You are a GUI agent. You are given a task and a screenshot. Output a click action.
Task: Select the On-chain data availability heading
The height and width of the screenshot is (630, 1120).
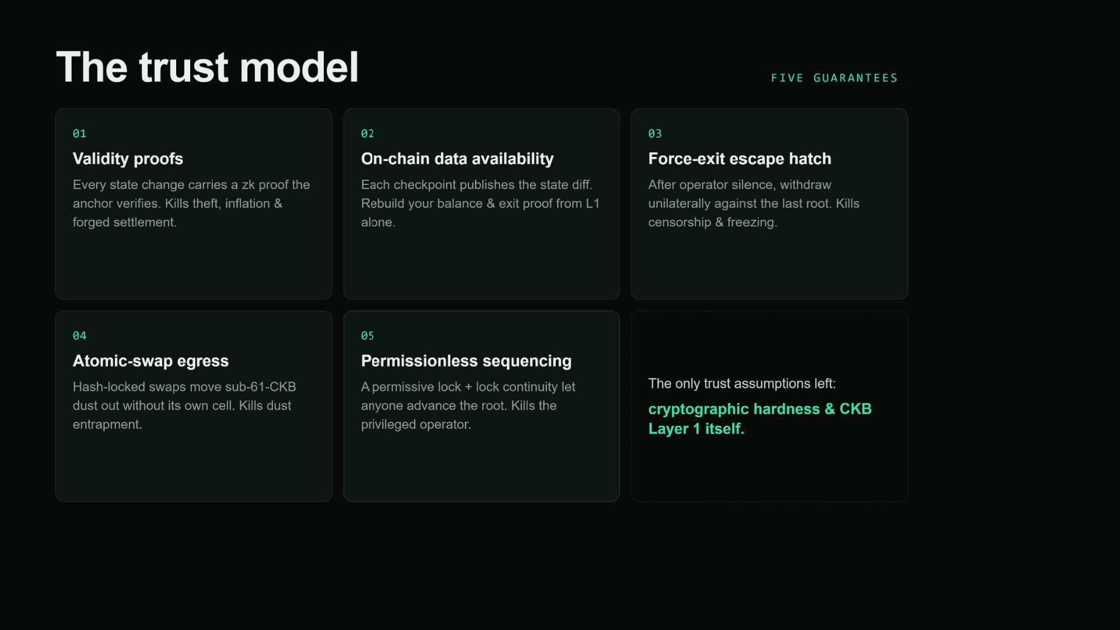[457, 159]
